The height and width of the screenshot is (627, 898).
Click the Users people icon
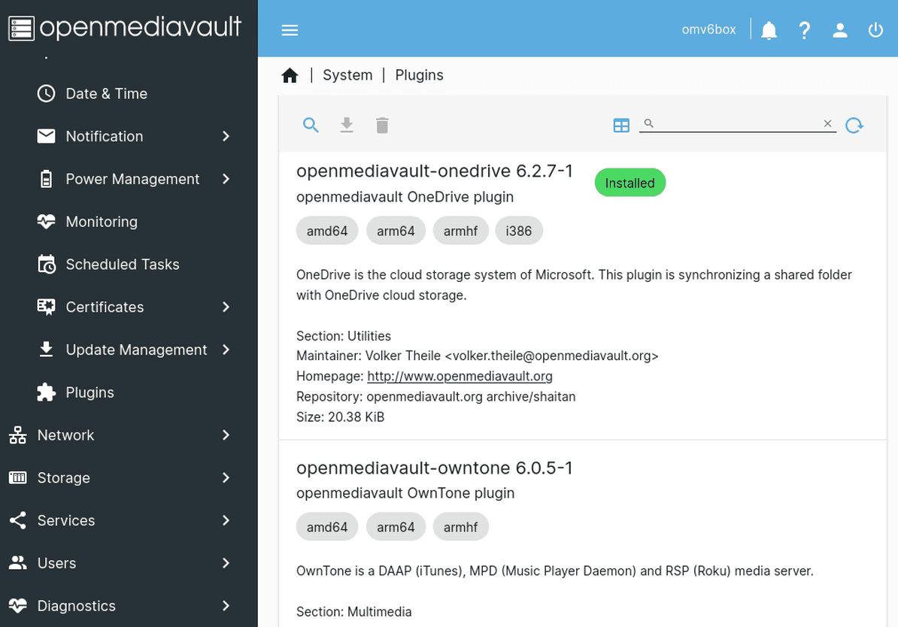point(18,563)
